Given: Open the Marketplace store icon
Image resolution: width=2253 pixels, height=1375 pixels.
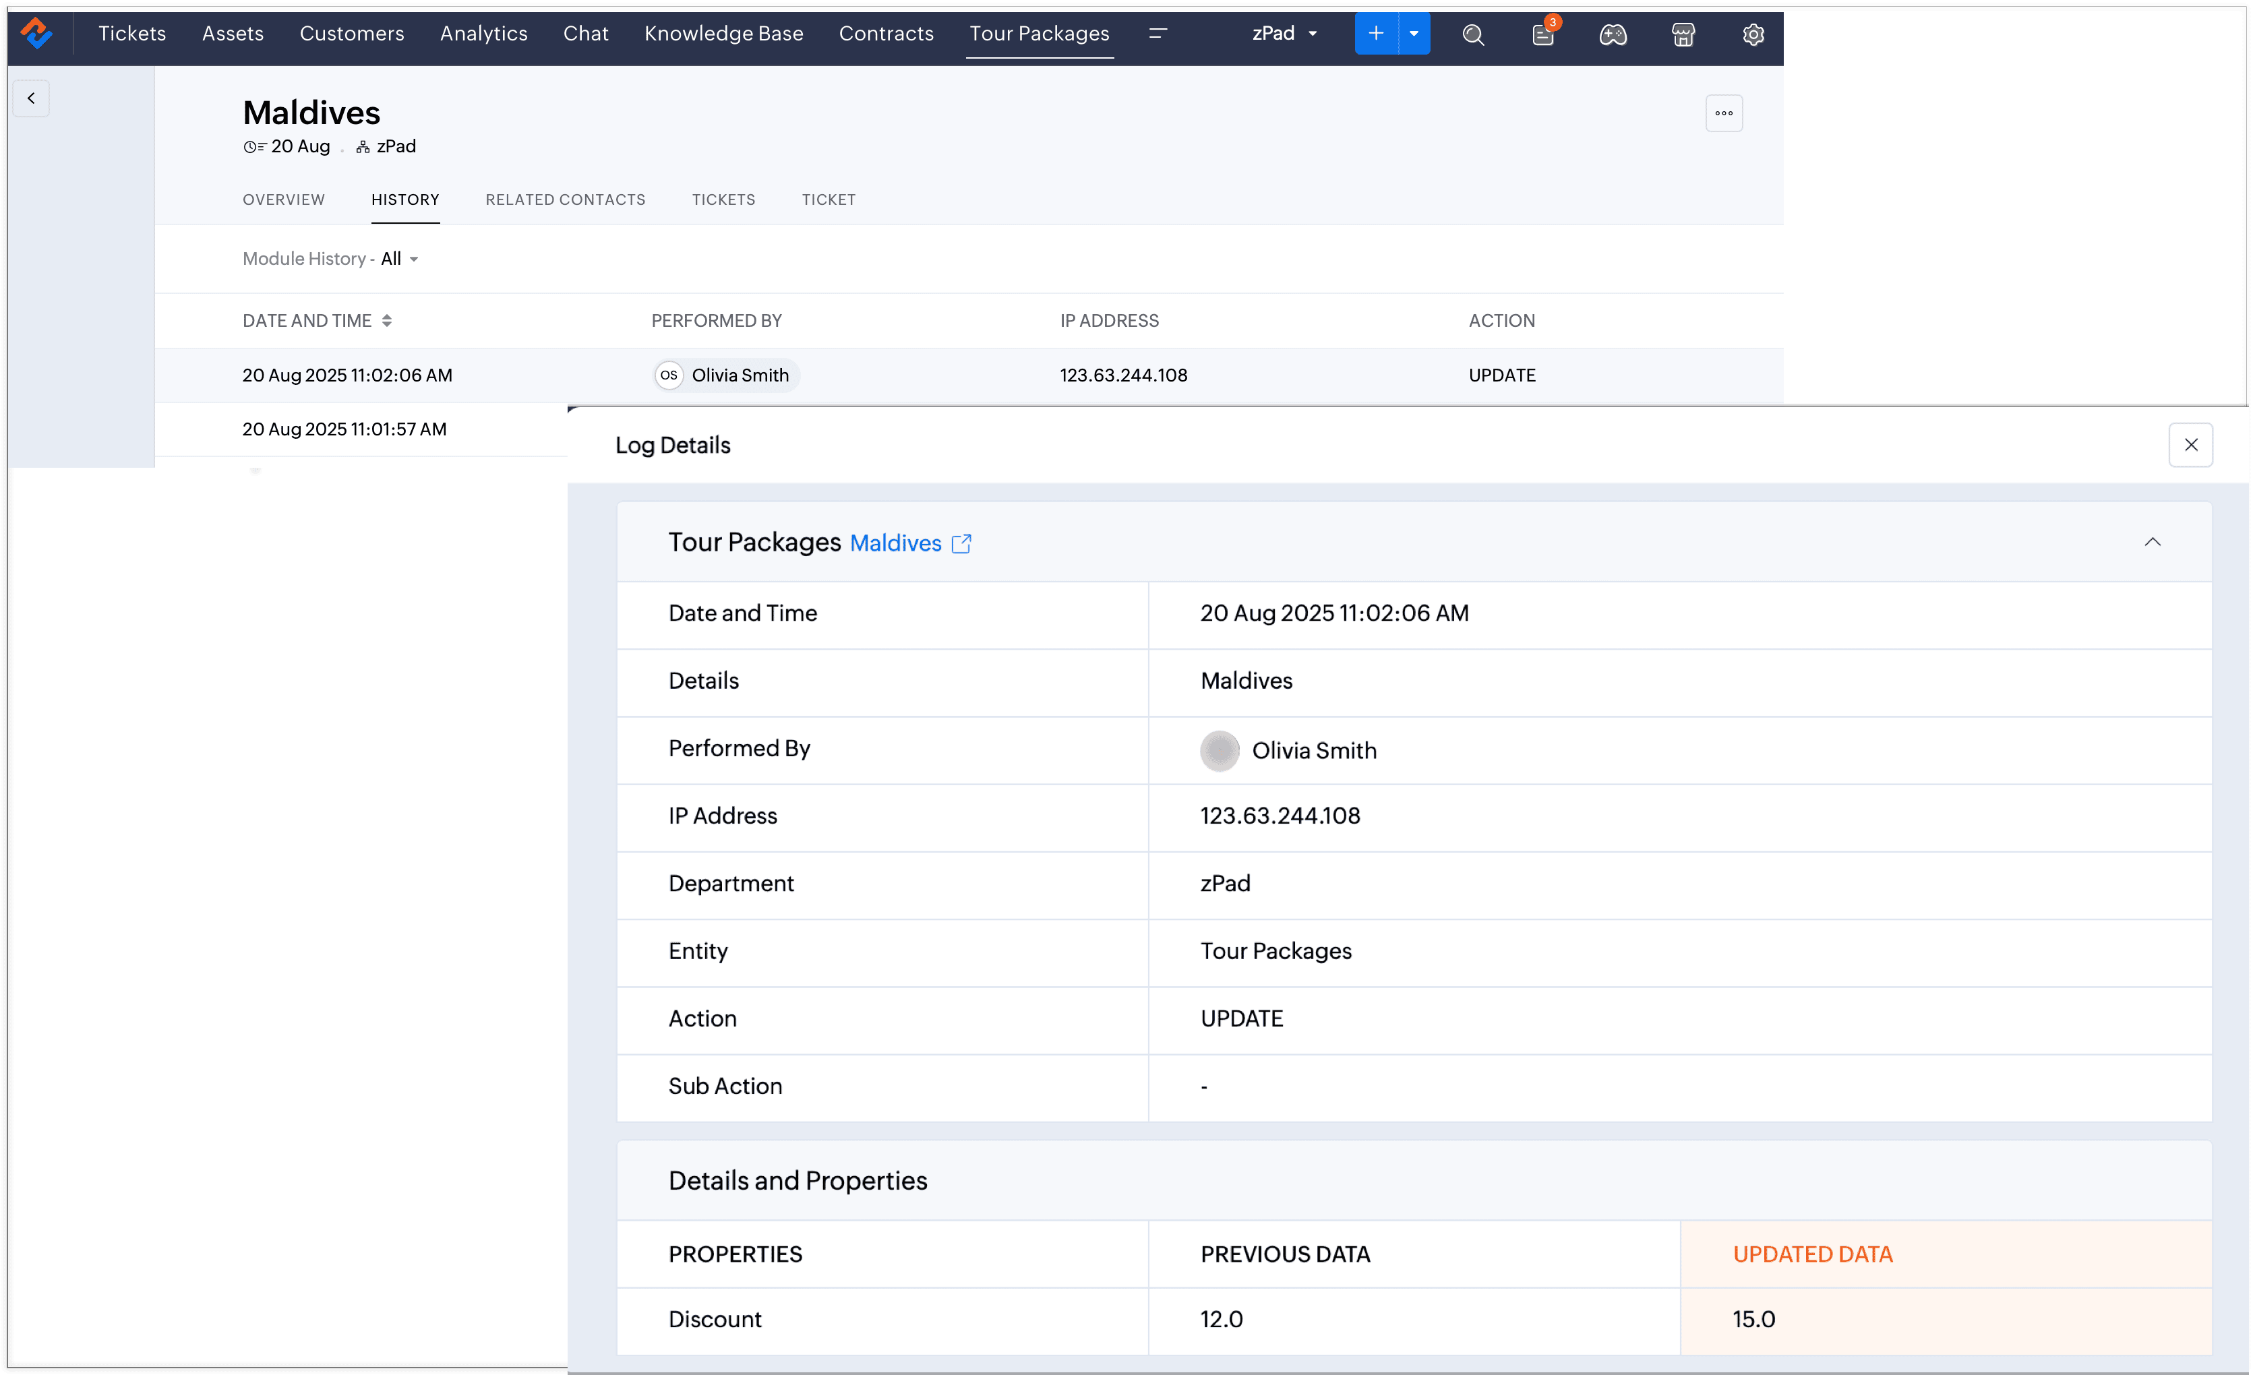Looking at the screenshot, I should [x=1683, y=35].
